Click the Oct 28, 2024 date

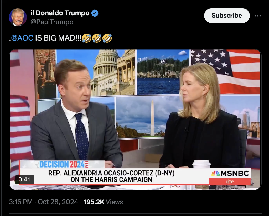58,202
